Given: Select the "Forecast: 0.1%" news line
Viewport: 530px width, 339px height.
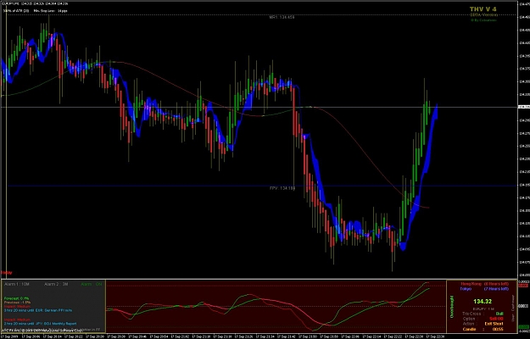Looking at the screenshot, I should (x=17, y=298).
